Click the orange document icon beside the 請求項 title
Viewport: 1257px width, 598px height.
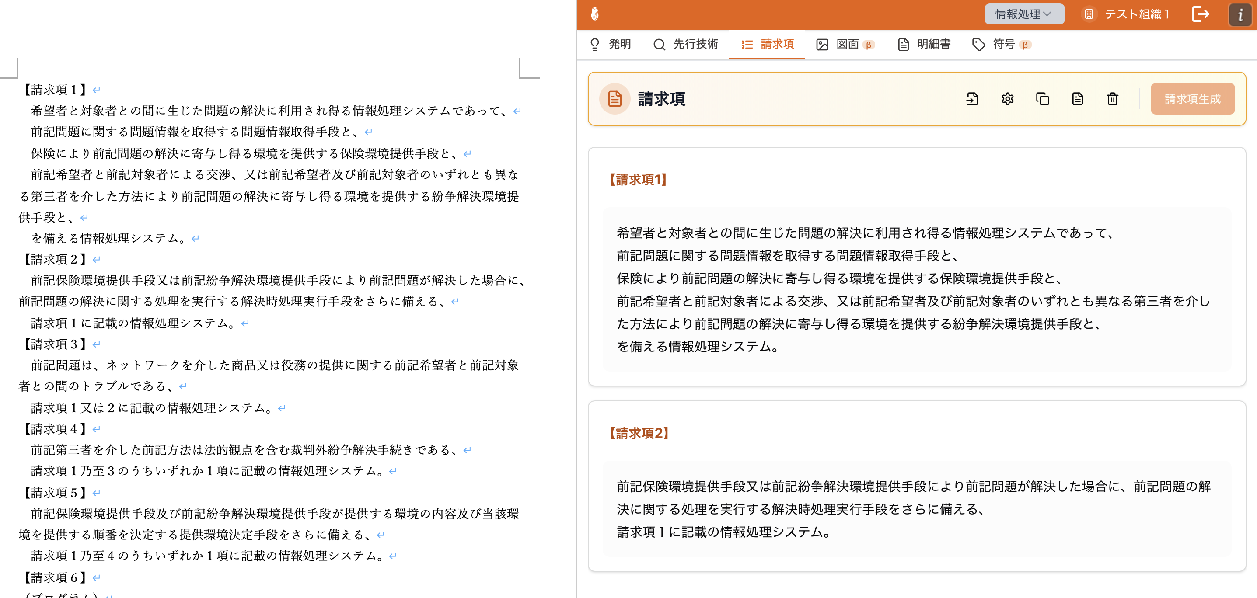[615, 99]
